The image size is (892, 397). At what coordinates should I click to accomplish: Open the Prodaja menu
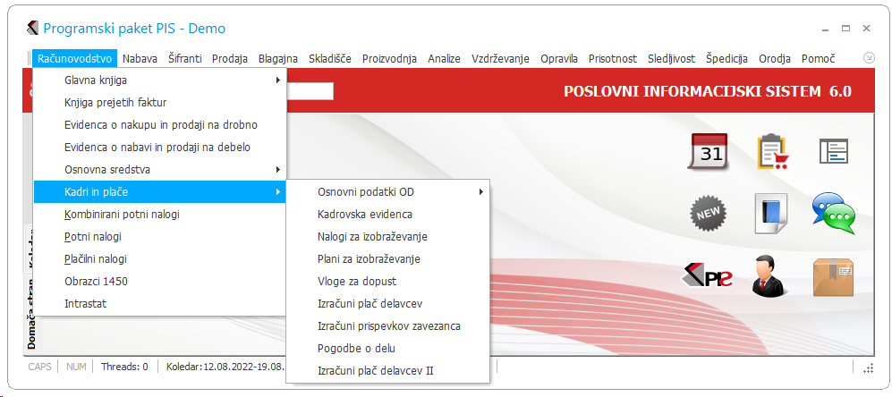(230, 58)
